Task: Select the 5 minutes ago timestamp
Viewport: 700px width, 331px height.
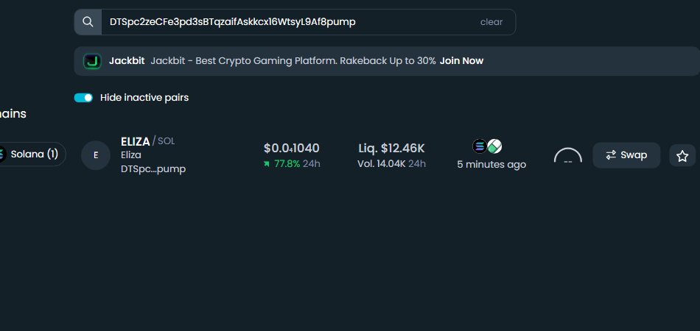Action: [x=491, y=164]
